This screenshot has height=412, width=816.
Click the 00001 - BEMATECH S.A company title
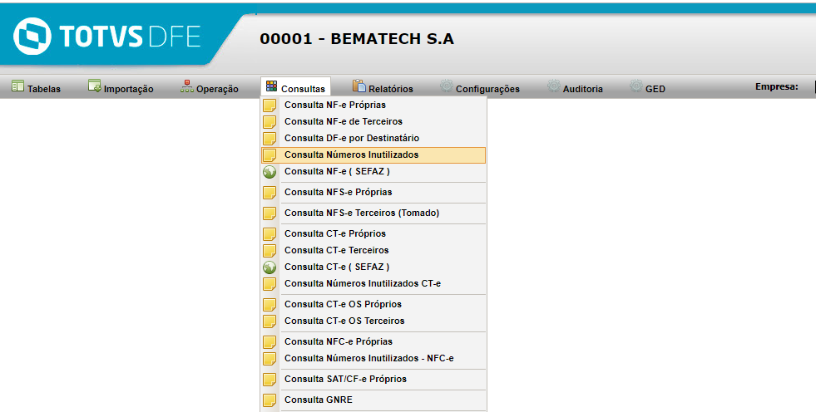click(x=357, y=39)
